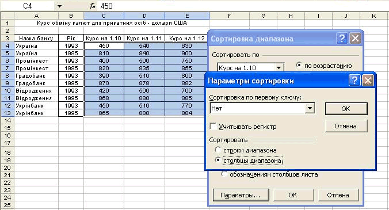Click Україна cell in row 4
The height and width of the screenshot is (210, 389).
(36, 46)
